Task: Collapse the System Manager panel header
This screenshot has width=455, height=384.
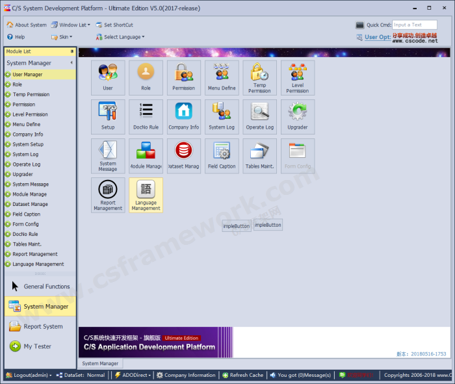Action: (71, 63)
